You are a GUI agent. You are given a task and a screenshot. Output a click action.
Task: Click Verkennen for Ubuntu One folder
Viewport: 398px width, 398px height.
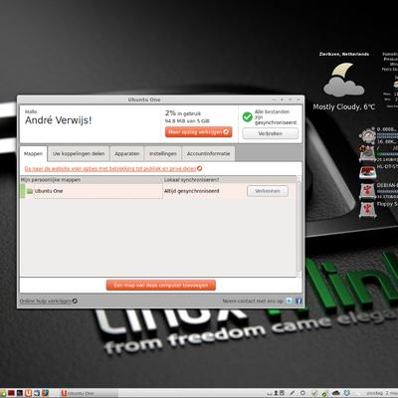[x=268, y=191]
